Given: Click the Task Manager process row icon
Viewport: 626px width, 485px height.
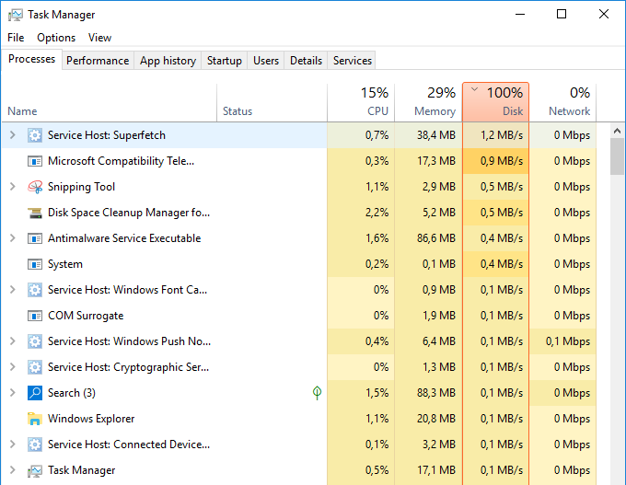Looking at the screenshot, I should coord(35,470).
